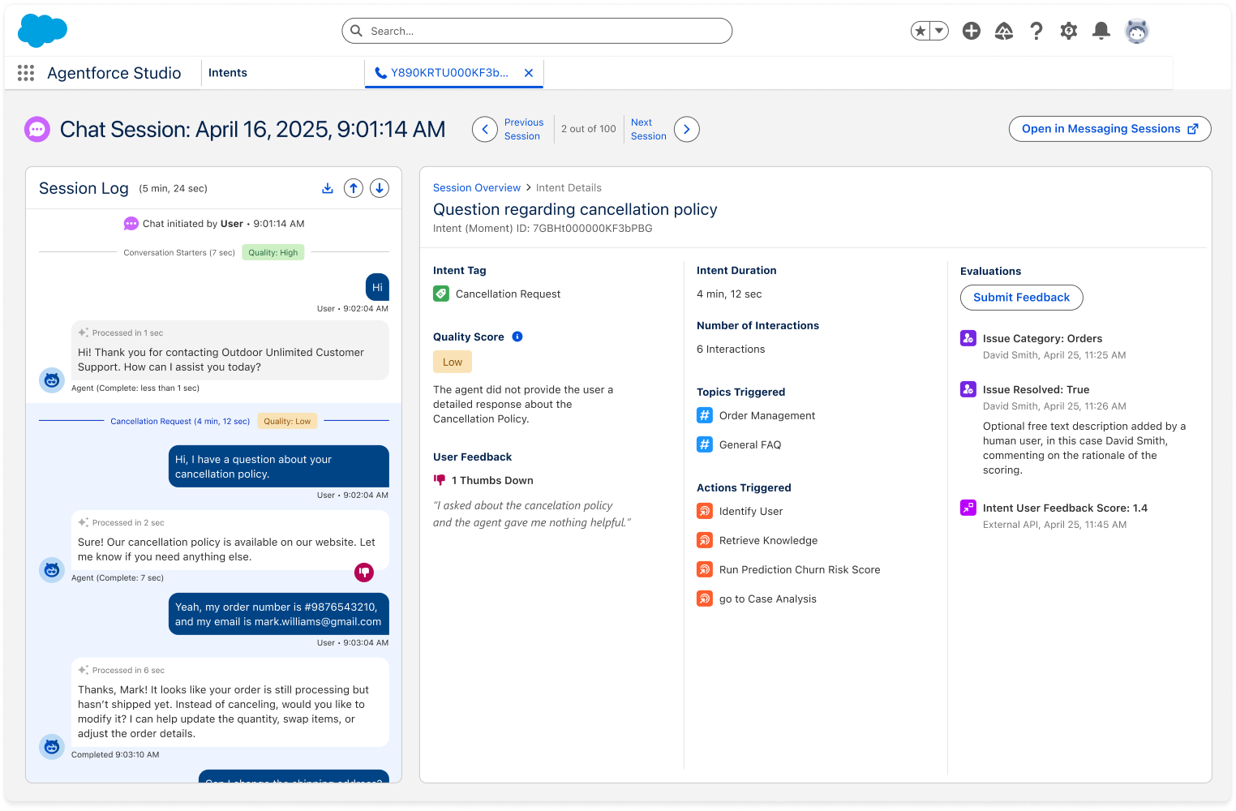Screen dimensions: 1236x811
Task: Click the global create plus icon
Action: pos(972,31)
